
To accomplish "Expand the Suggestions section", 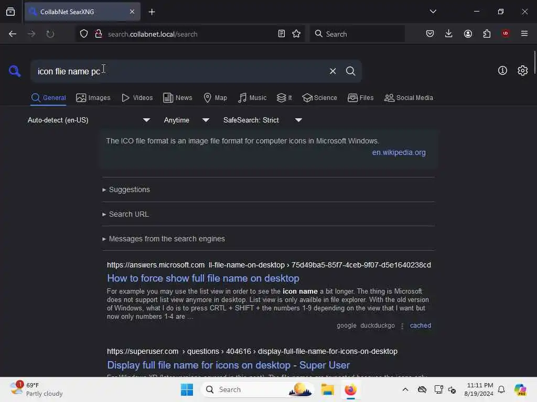I will (126, 189).
